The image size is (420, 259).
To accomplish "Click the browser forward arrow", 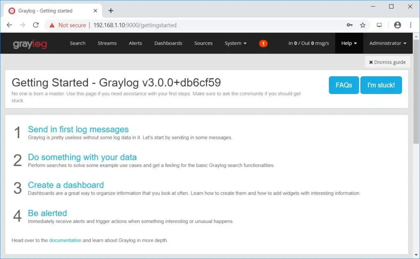I will point(23,25).
